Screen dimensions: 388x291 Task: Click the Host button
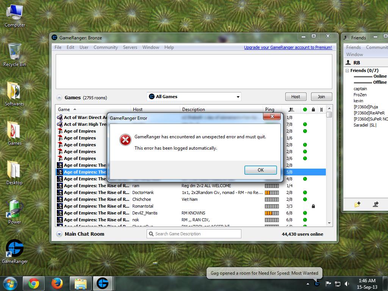click(x=296, y=97)
